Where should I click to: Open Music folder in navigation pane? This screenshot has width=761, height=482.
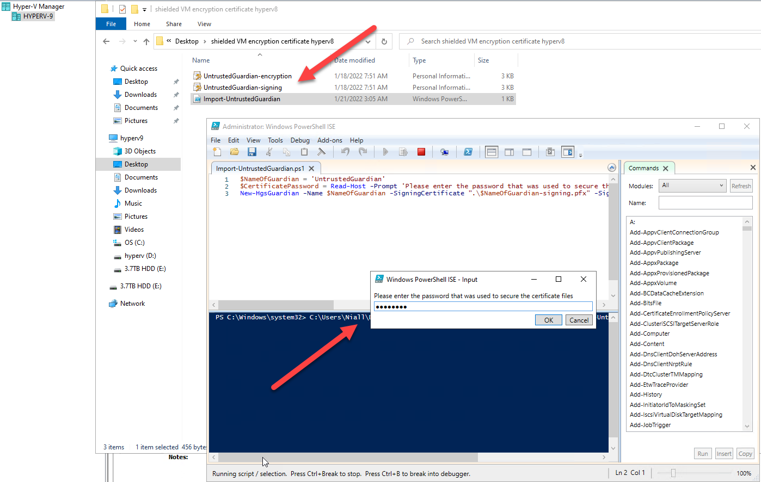click(x=133, y=203)
